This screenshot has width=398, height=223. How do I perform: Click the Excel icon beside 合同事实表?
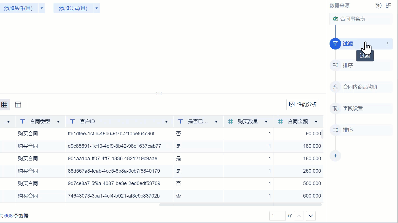335,19
